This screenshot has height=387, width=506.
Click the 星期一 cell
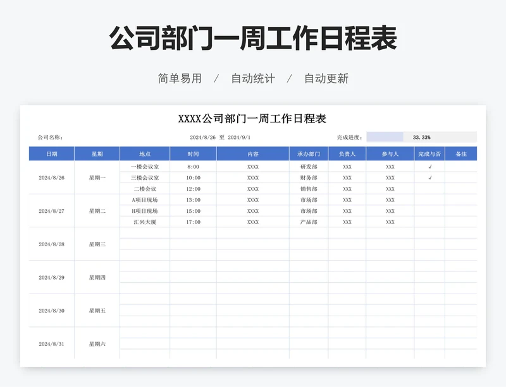pyautogui.click(x=97, y=177)
